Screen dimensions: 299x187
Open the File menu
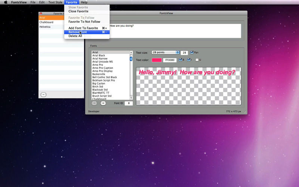pos(33,2)
